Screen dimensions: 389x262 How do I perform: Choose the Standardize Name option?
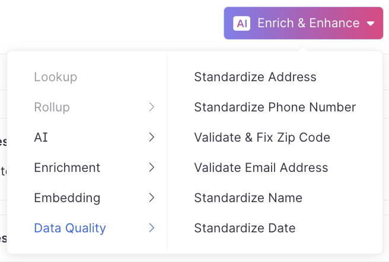click(248, 198)
